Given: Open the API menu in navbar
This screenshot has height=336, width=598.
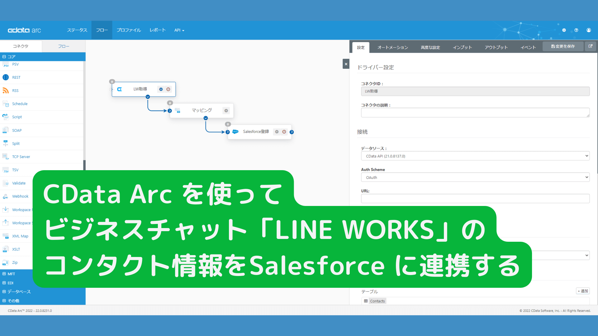Looking at the screenshot, I should [x=179, y=30].
